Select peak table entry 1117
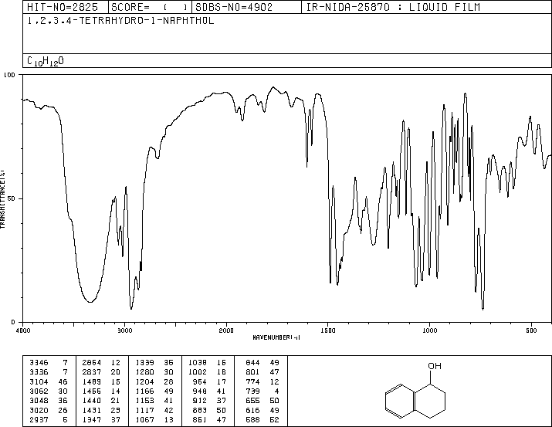 pyautogui.click(x=144, y=410)
